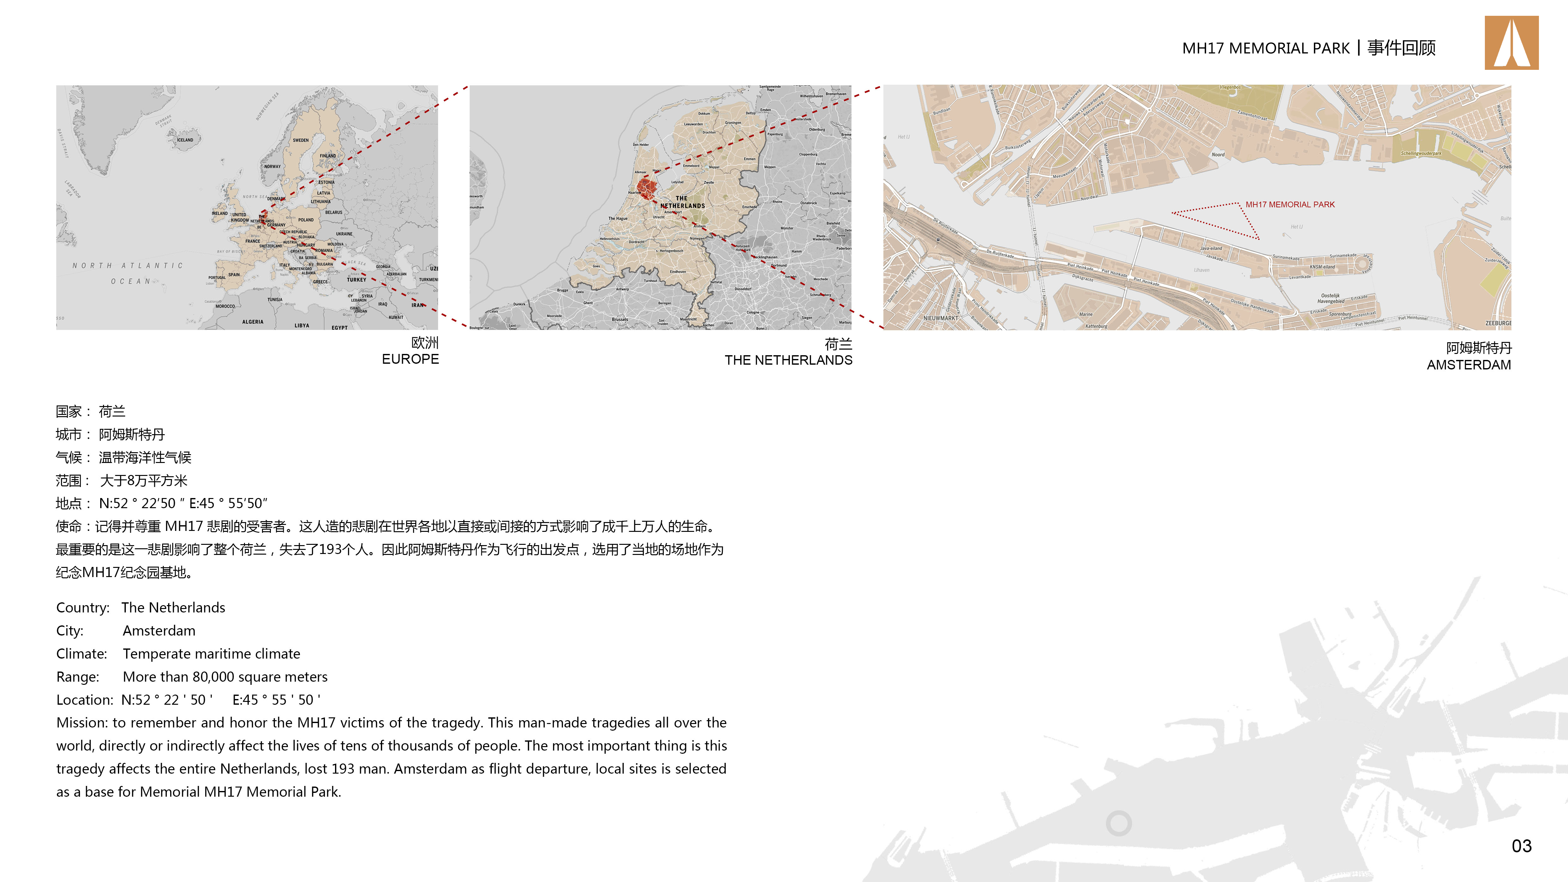The width and height of the screenshot is (1568, 882).
Task: Open the Amsterdam map thumbnail
Action: coord(1197,208)
